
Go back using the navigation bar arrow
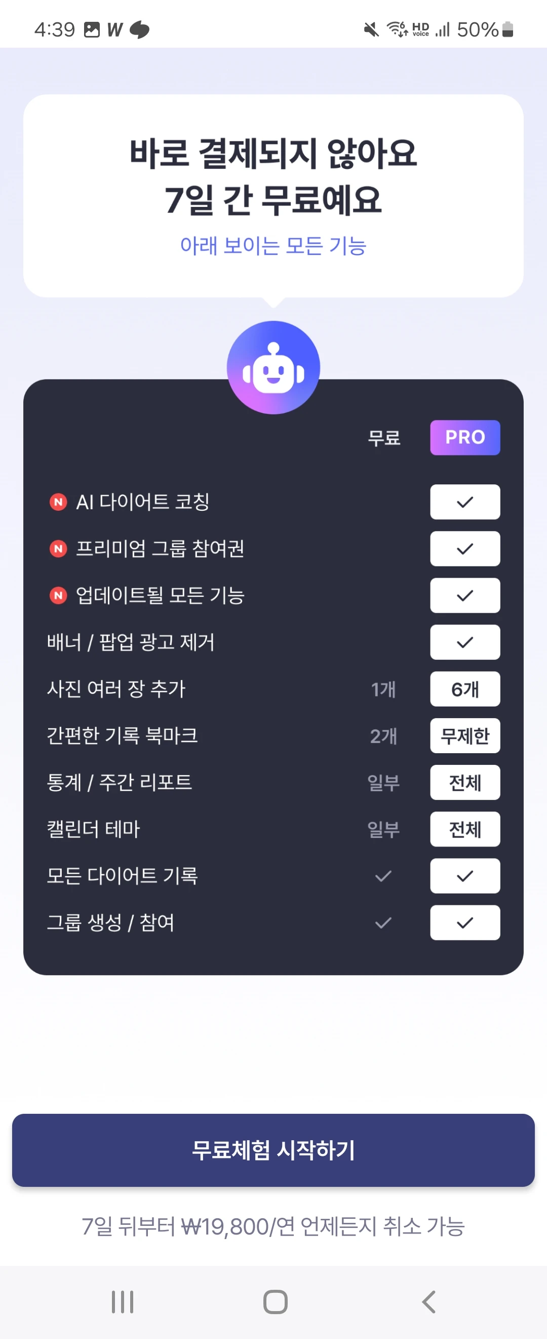pos(428,1301)
